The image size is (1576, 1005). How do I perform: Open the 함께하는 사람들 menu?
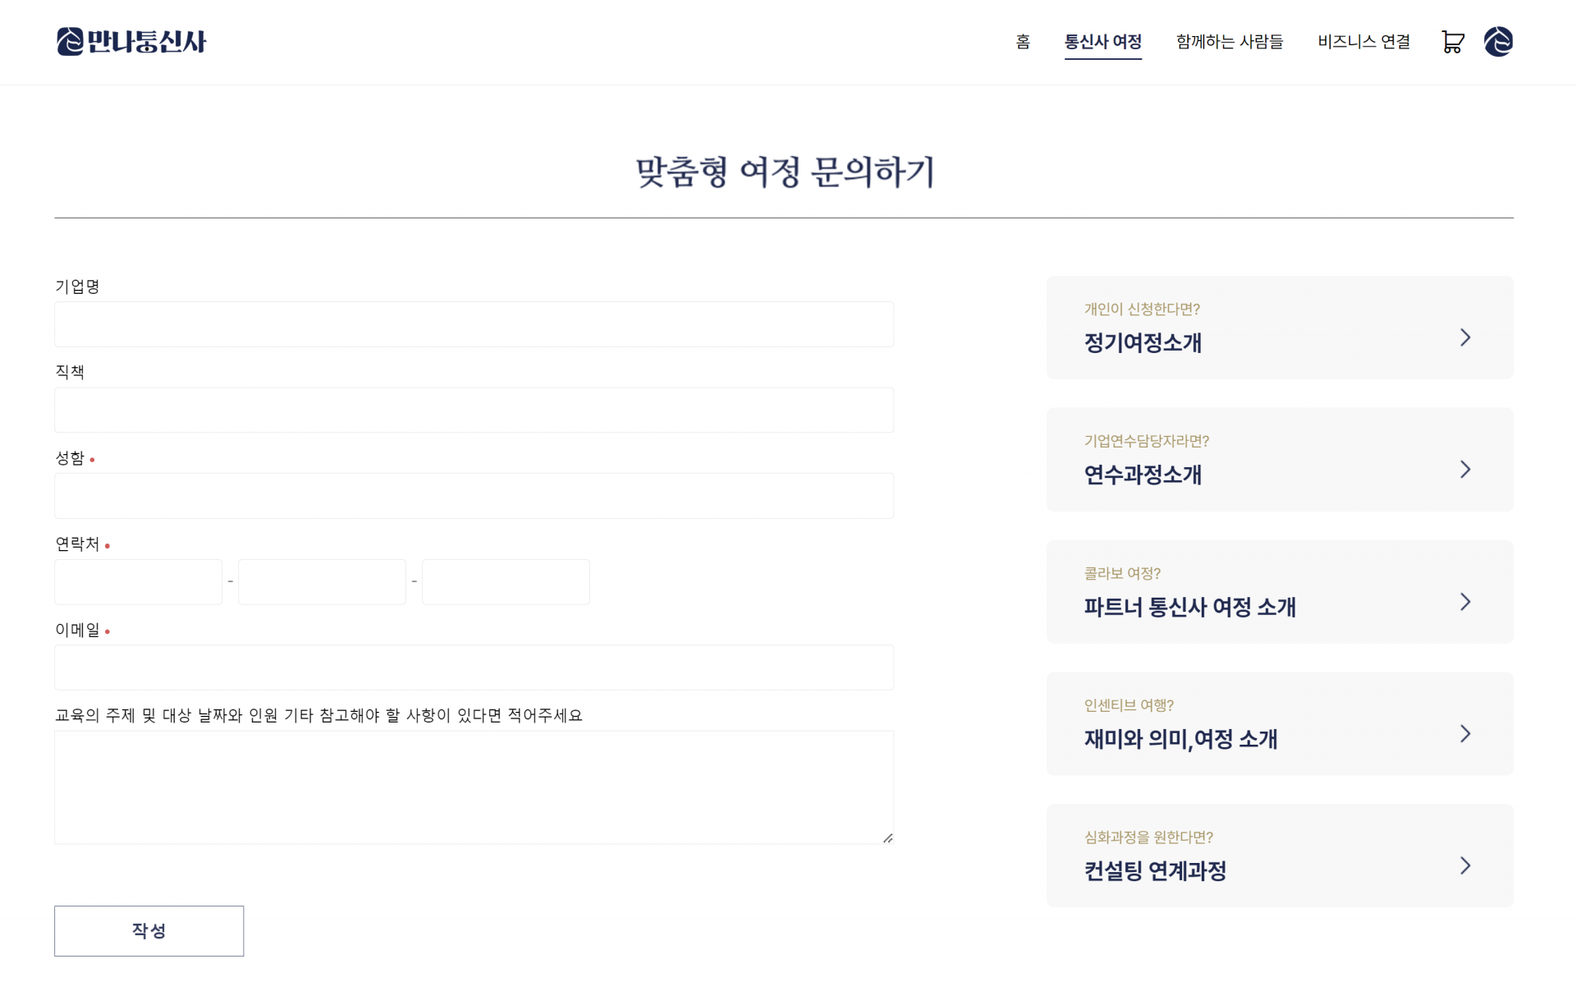point(1229,42)
